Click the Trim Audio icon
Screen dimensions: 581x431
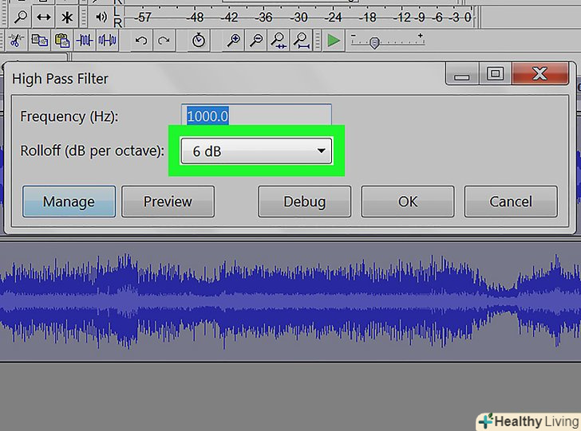point(85,40)
